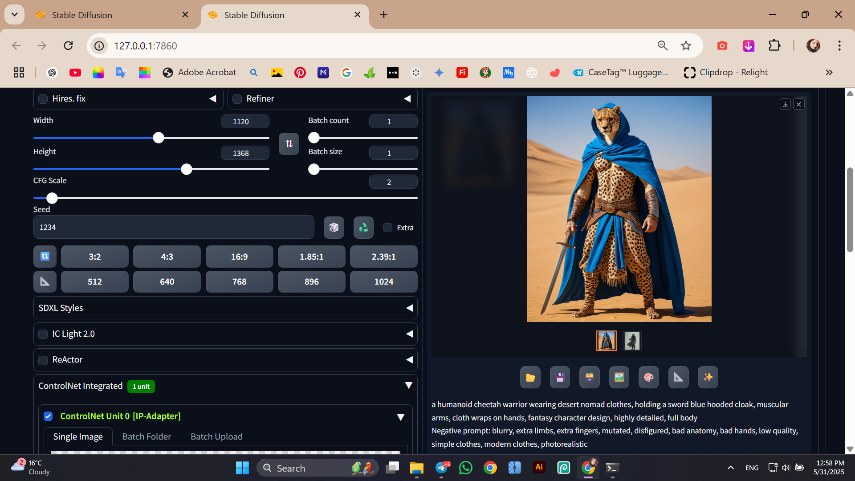The image size is (855, 481).
Task: Click the download icon above preview image
Action: (785, 104)
